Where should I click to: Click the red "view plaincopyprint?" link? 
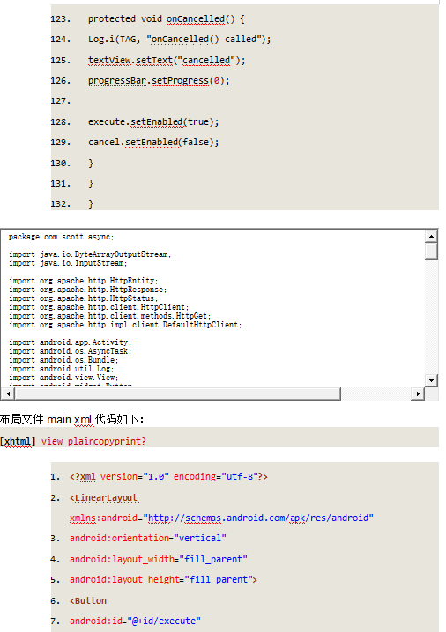[x=93, y=441]
